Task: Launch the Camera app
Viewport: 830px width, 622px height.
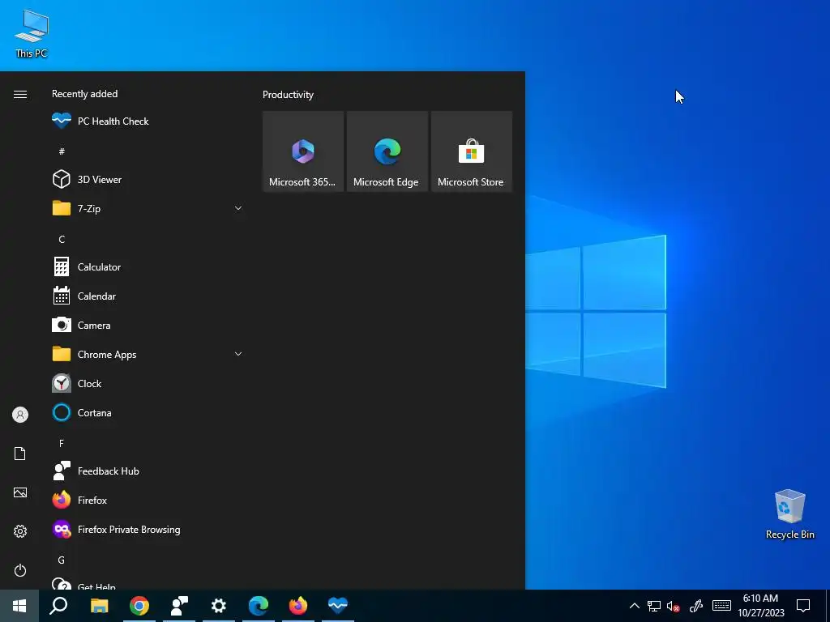Action: pyautogui.click(x=147, y=326)
